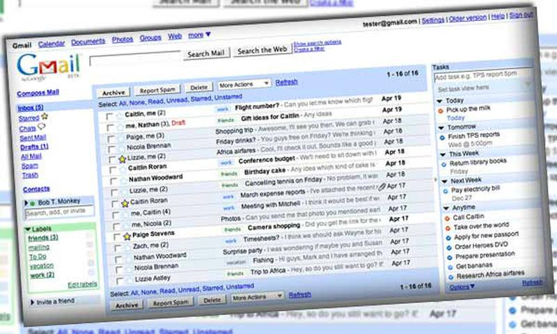This screenshot has width=557, height=334.
Task: Click the Call Caitlin task bullet
Action: coord(447,218)
